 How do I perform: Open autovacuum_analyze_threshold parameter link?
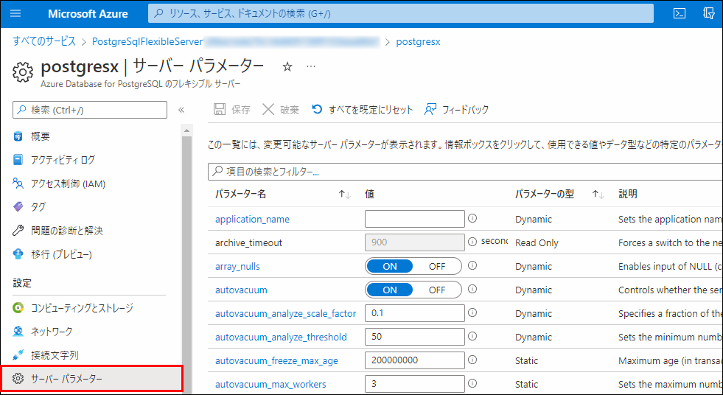pyautogui.click(x=281, y=337)
